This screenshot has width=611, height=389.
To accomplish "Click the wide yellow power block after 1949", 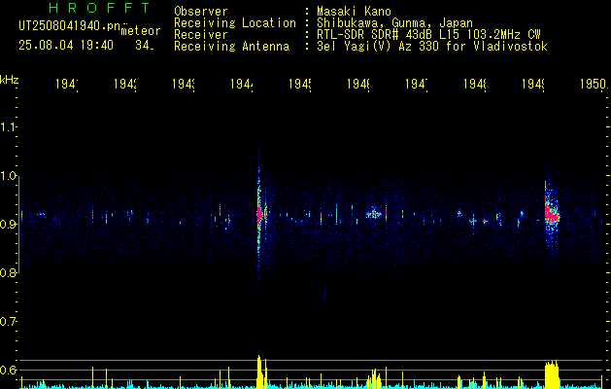I will pos(552,374).
